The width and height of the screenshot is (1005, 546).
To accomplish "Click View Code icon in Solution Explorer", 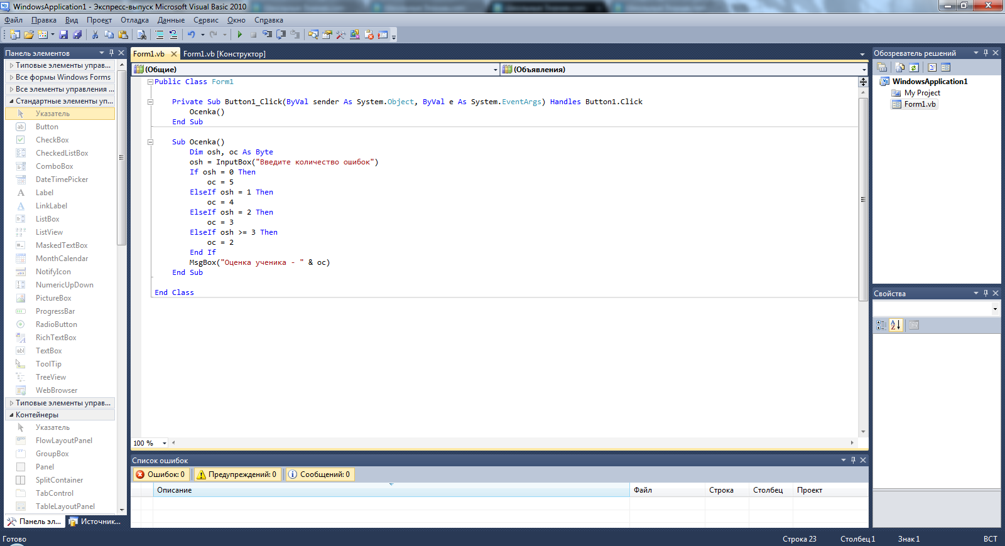I will coord(932,68).
